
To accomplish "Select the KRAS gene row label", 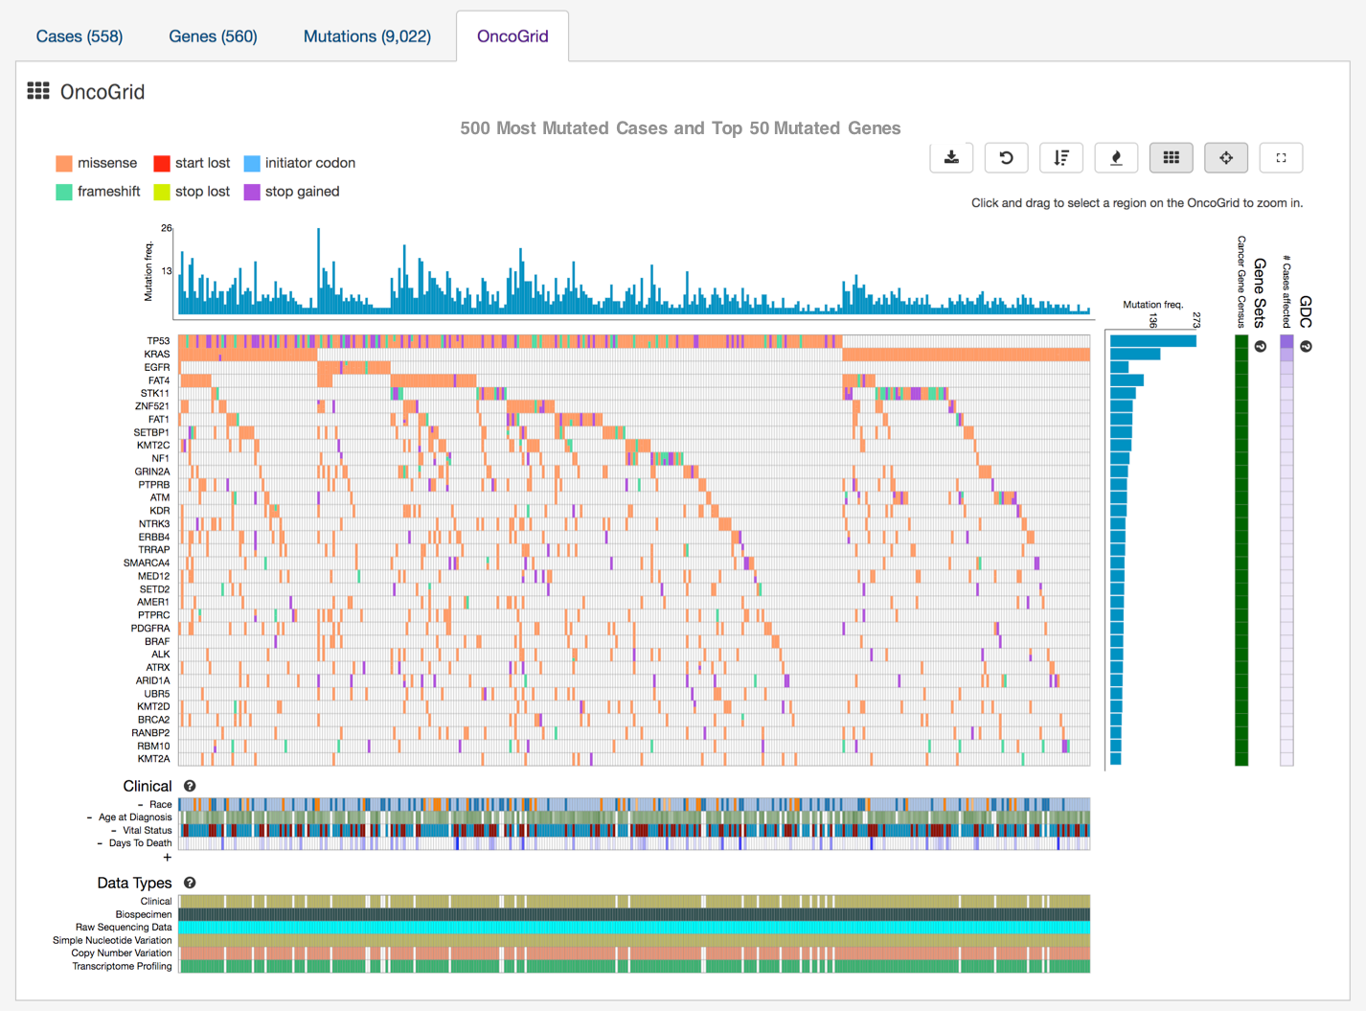I will tap(156, 355).
